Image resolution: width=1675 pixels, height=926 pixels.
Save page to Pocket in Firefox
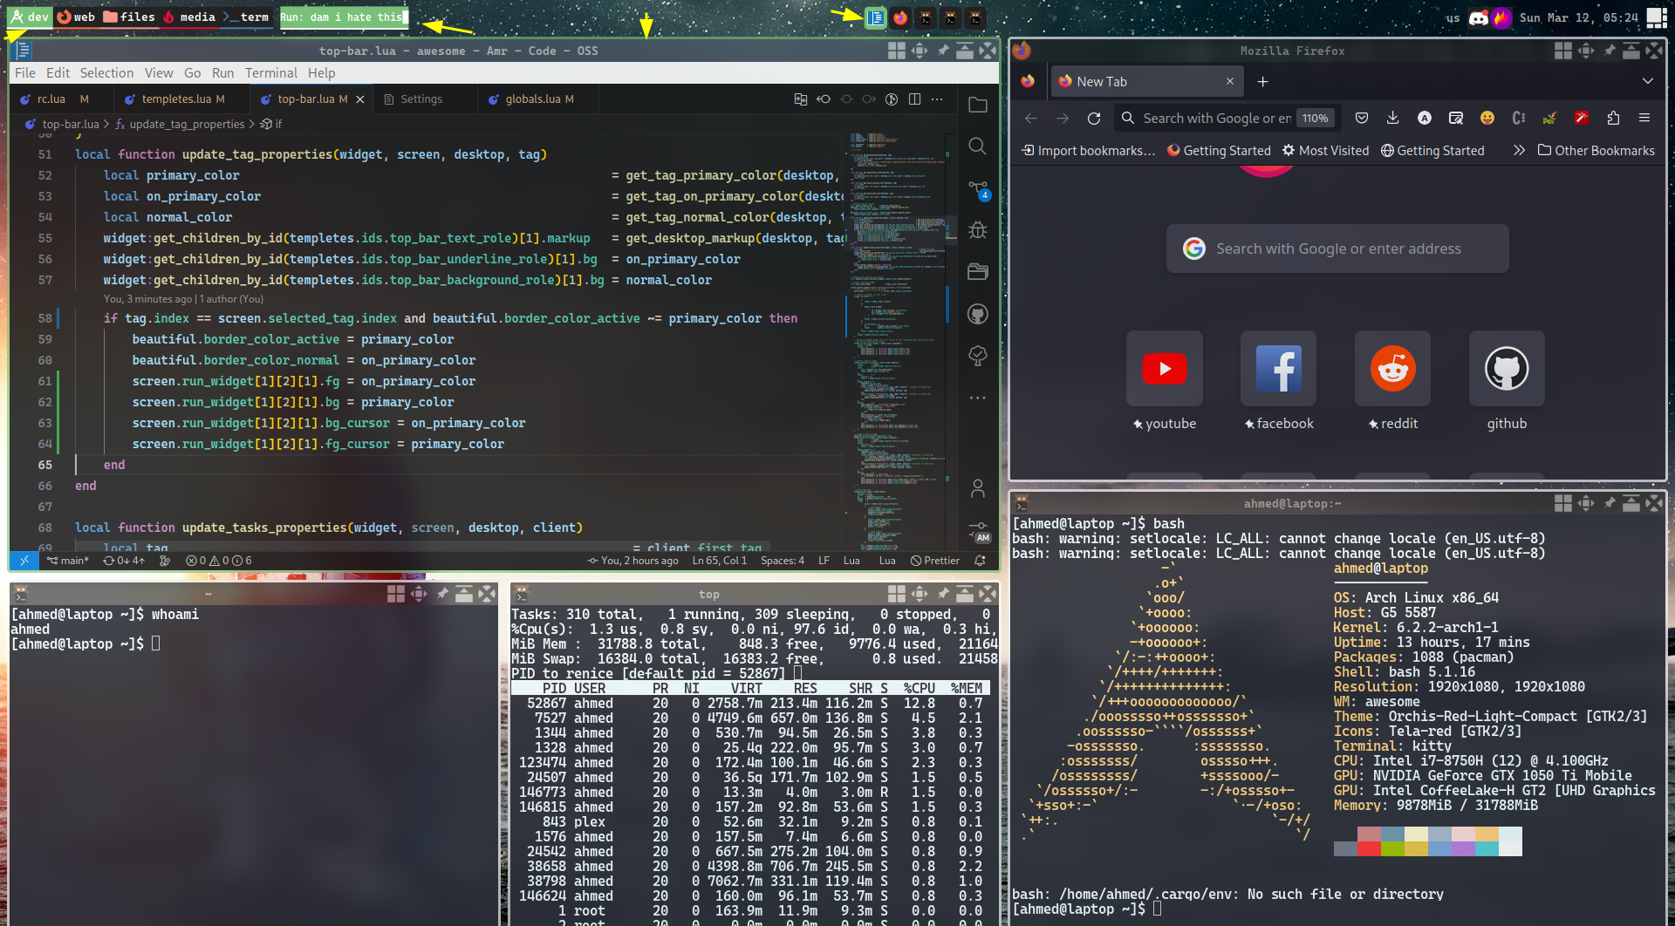coord(1361,118)
